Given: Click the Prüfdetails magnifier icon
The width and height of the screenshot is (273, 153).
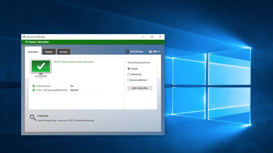Looking at the screenshot, I should point(33,117).
